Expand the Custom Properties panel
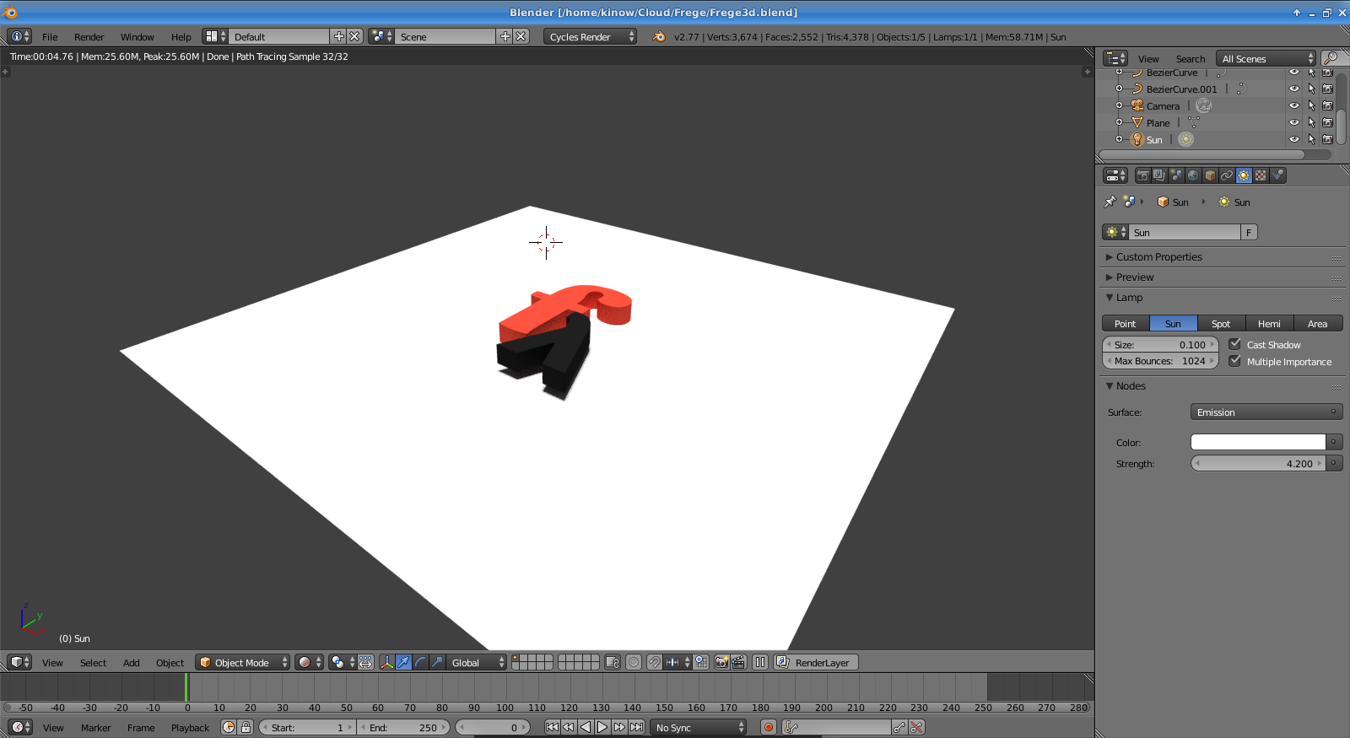 1110,256
